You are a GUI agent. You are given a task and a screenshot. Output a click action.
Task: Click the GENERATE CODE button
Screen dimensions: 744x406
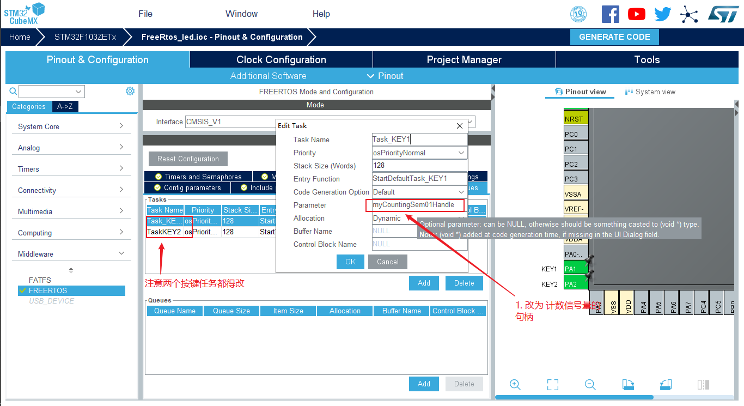point(614,37)
